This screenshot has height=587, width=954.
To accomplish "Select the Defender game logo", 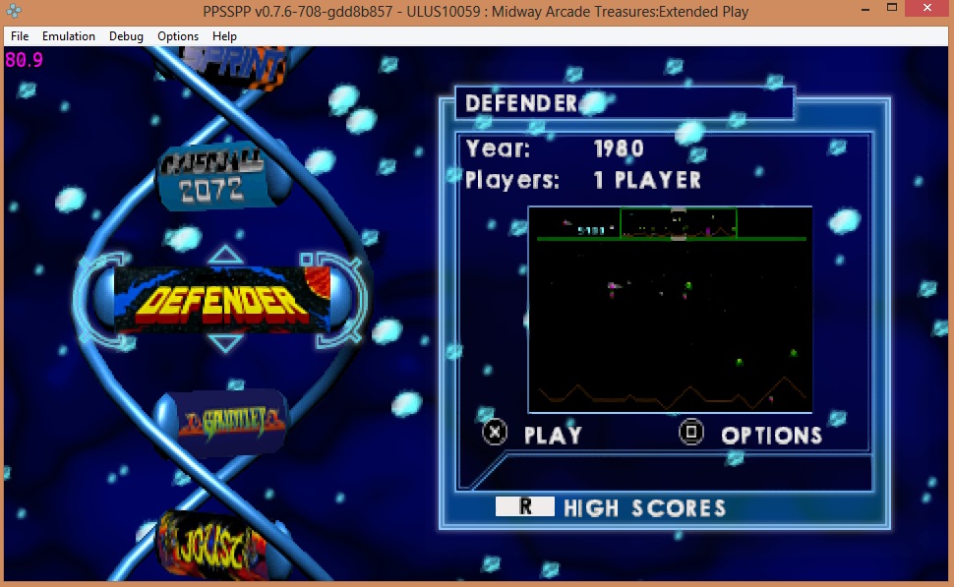I will point(221,299).
